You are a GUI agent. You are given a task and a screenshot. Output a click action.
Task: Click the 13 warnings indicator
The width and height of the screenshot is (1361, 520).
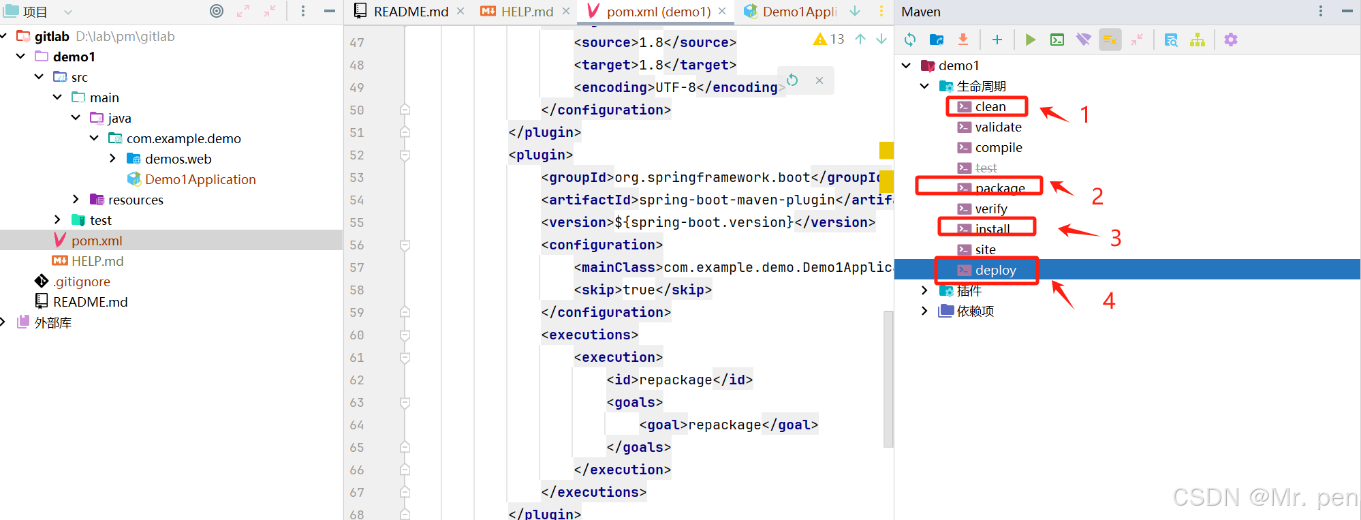pyautogui.click(x=829, y=39)
